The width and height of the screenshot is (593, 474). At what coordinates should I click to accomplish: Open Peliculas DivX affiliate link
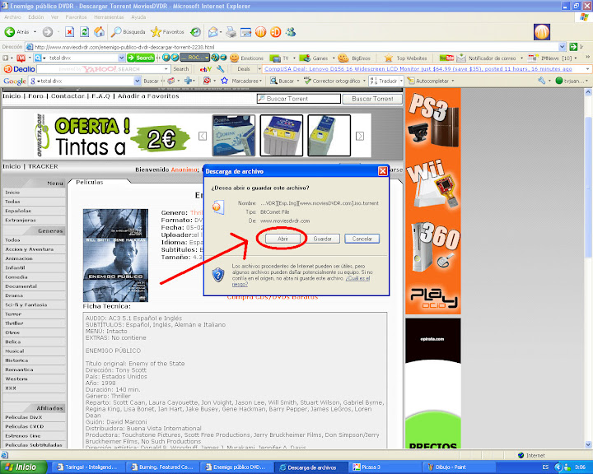(x=24, y=417)
